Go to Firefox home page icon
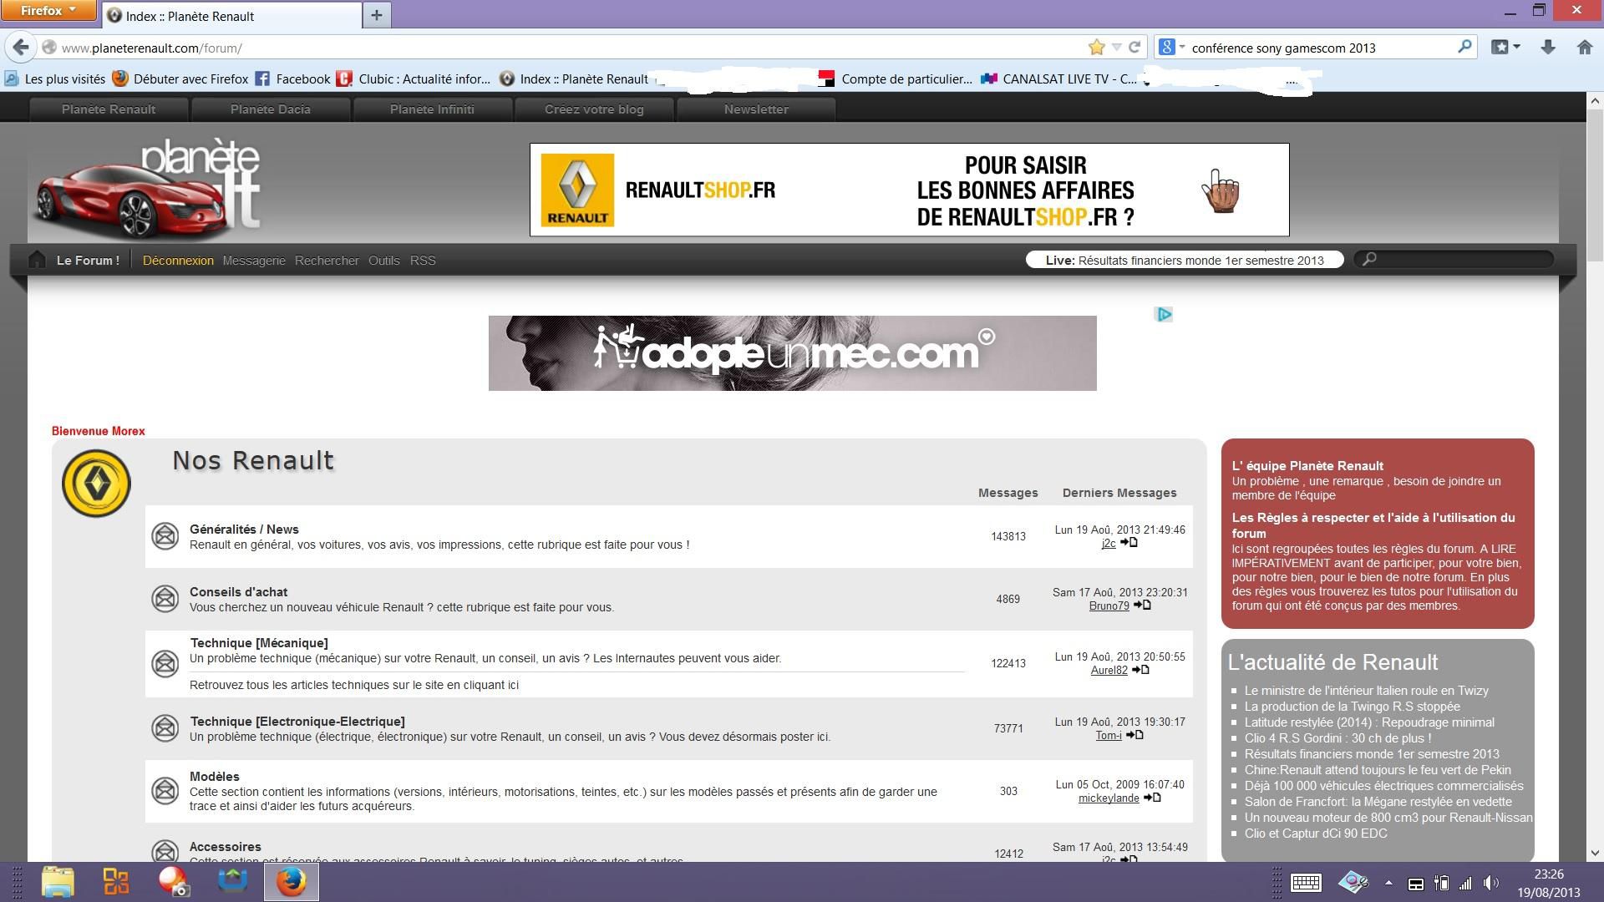 click(x=1585, y=48)
